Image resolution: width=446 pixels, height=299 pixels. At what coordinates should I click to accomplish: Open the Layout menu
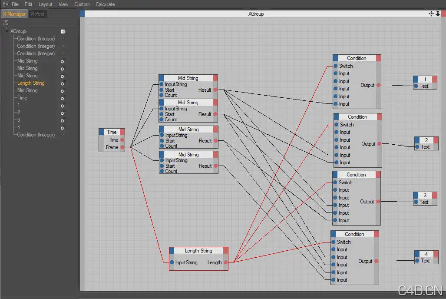coord(45,4)
